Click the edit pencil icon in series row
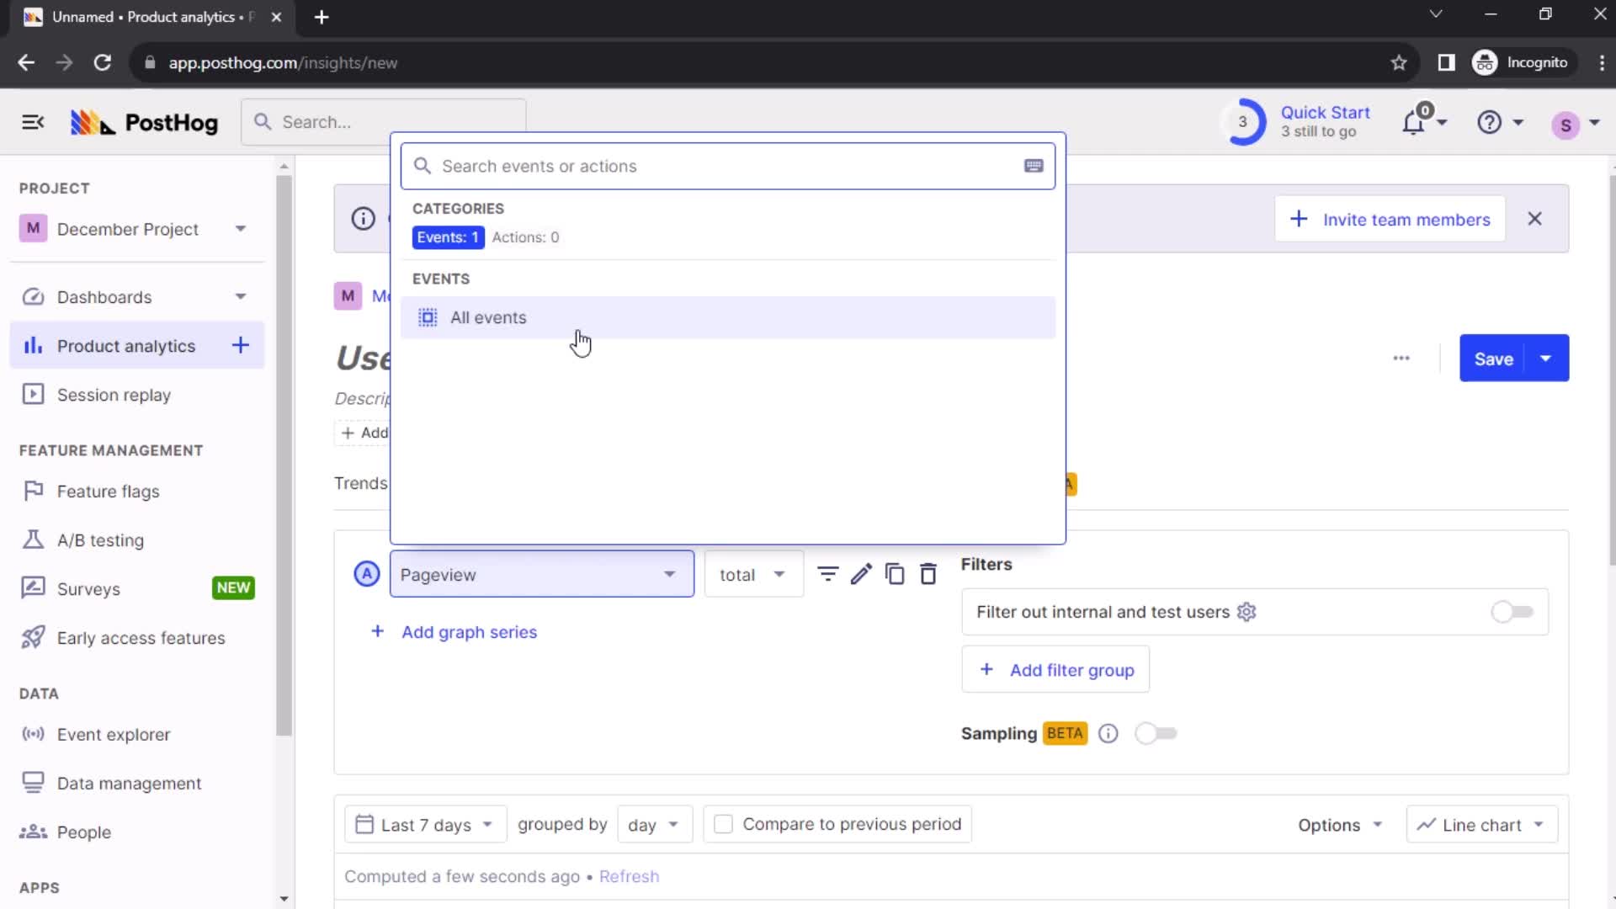Image resolution: width=1616 pixels, height=909 pixels. click(863, 575)
